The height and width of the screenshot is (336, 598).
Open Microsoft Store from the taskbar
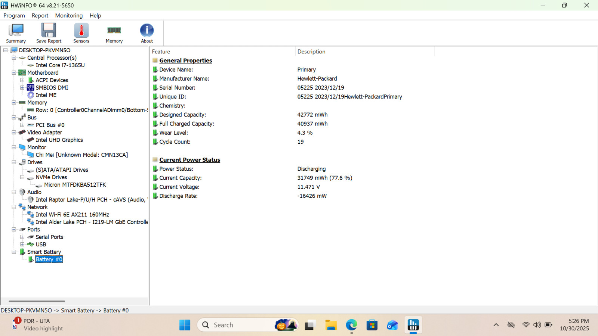(372, 325)
